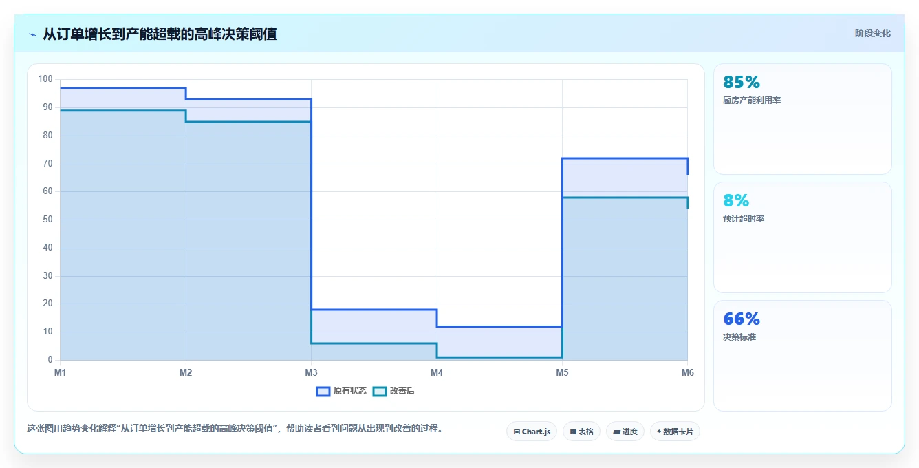Click the lightning icon beside the title
The width and height of the screenshot is (919, 468).
click(32, 34)
